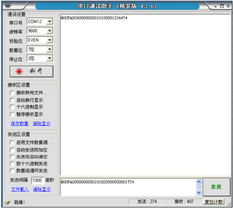
Task: Click the send box scrollbar thumb
Action: tap(199, 187)
